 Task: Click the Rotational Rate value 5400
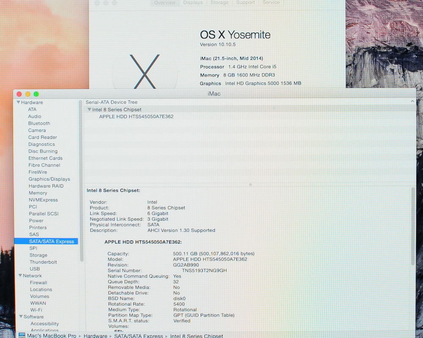(179, 304)
